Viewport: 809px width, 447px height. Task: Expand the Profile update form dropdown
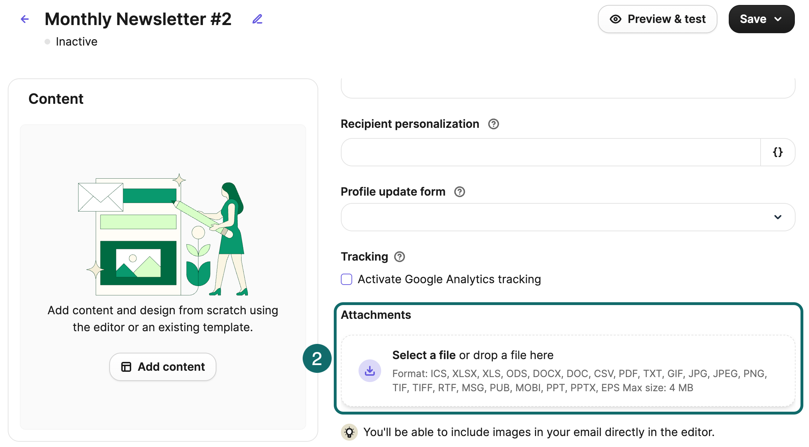568,217
